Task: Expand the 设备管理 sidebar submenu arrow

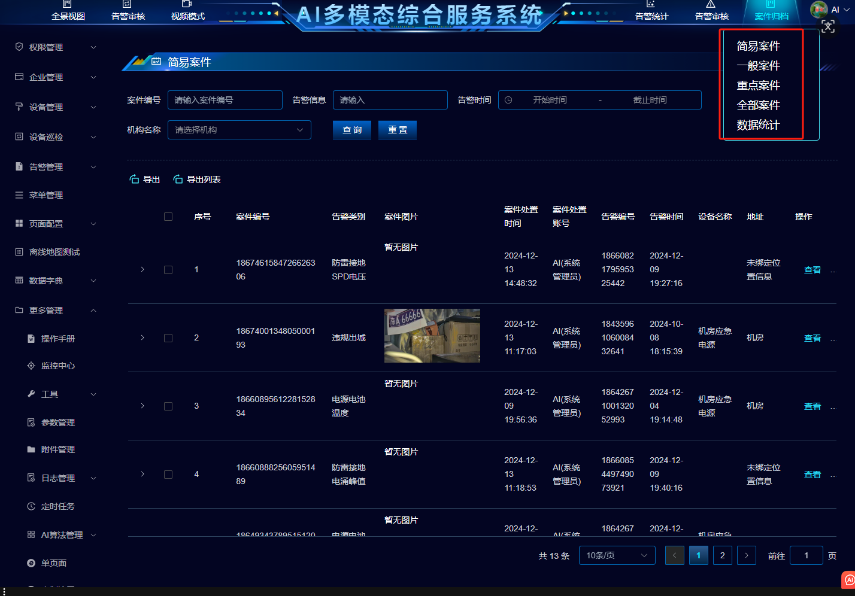Action: point(93,107)
